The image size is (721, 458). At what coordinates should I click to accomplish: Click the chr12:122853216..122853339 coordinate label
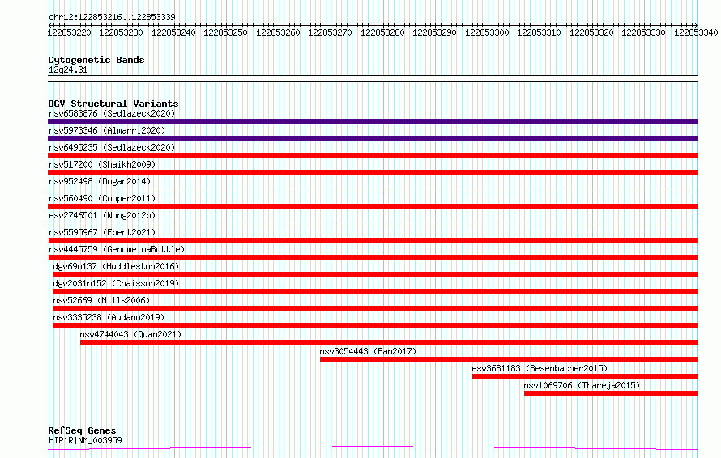[112, 17]
